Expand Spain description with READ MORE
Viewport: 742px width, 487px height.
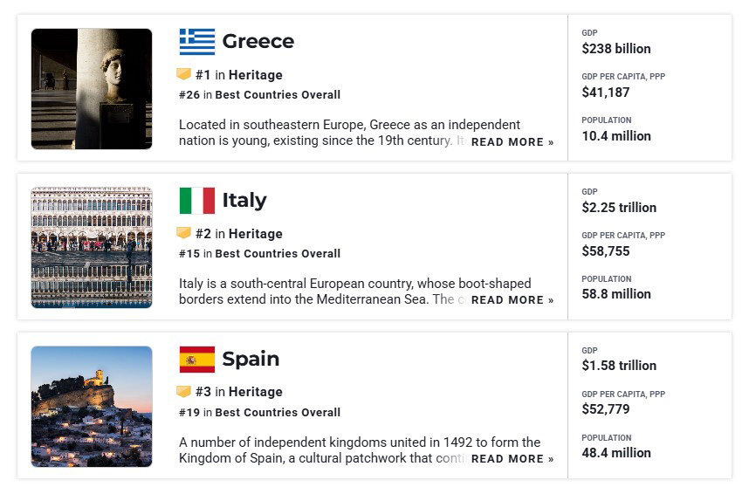[512, 458]
